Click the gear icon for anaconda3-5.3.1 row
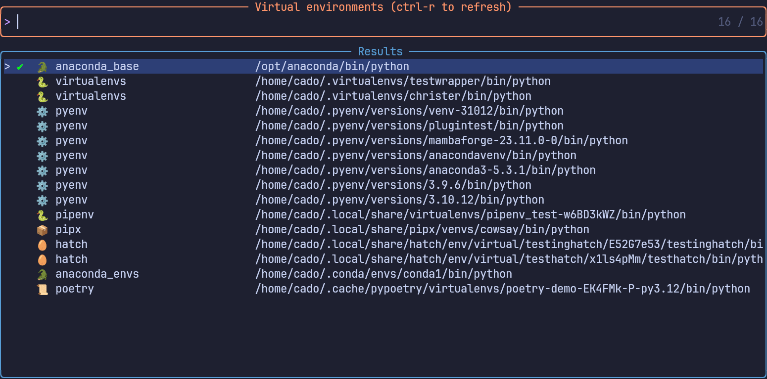 43,170
